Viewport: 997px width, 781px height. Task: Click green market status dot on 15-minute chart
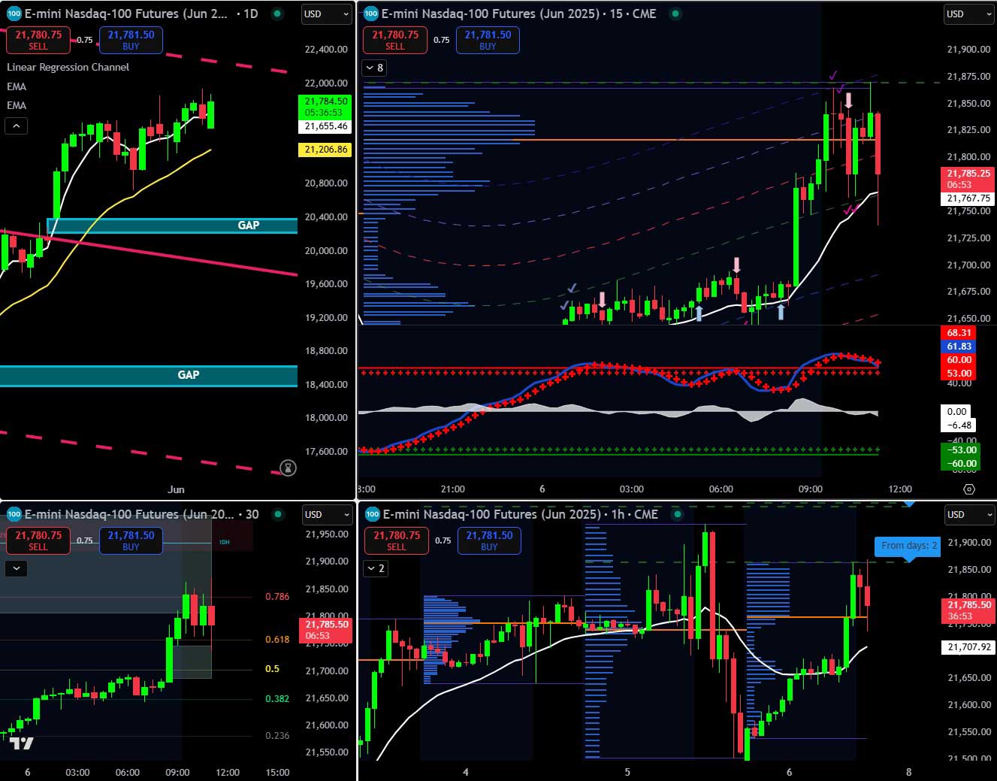[675, 14]
